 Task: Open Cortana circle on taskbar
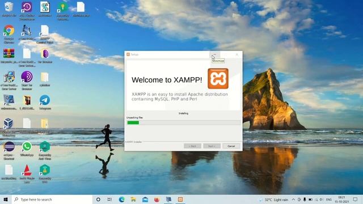98,199
